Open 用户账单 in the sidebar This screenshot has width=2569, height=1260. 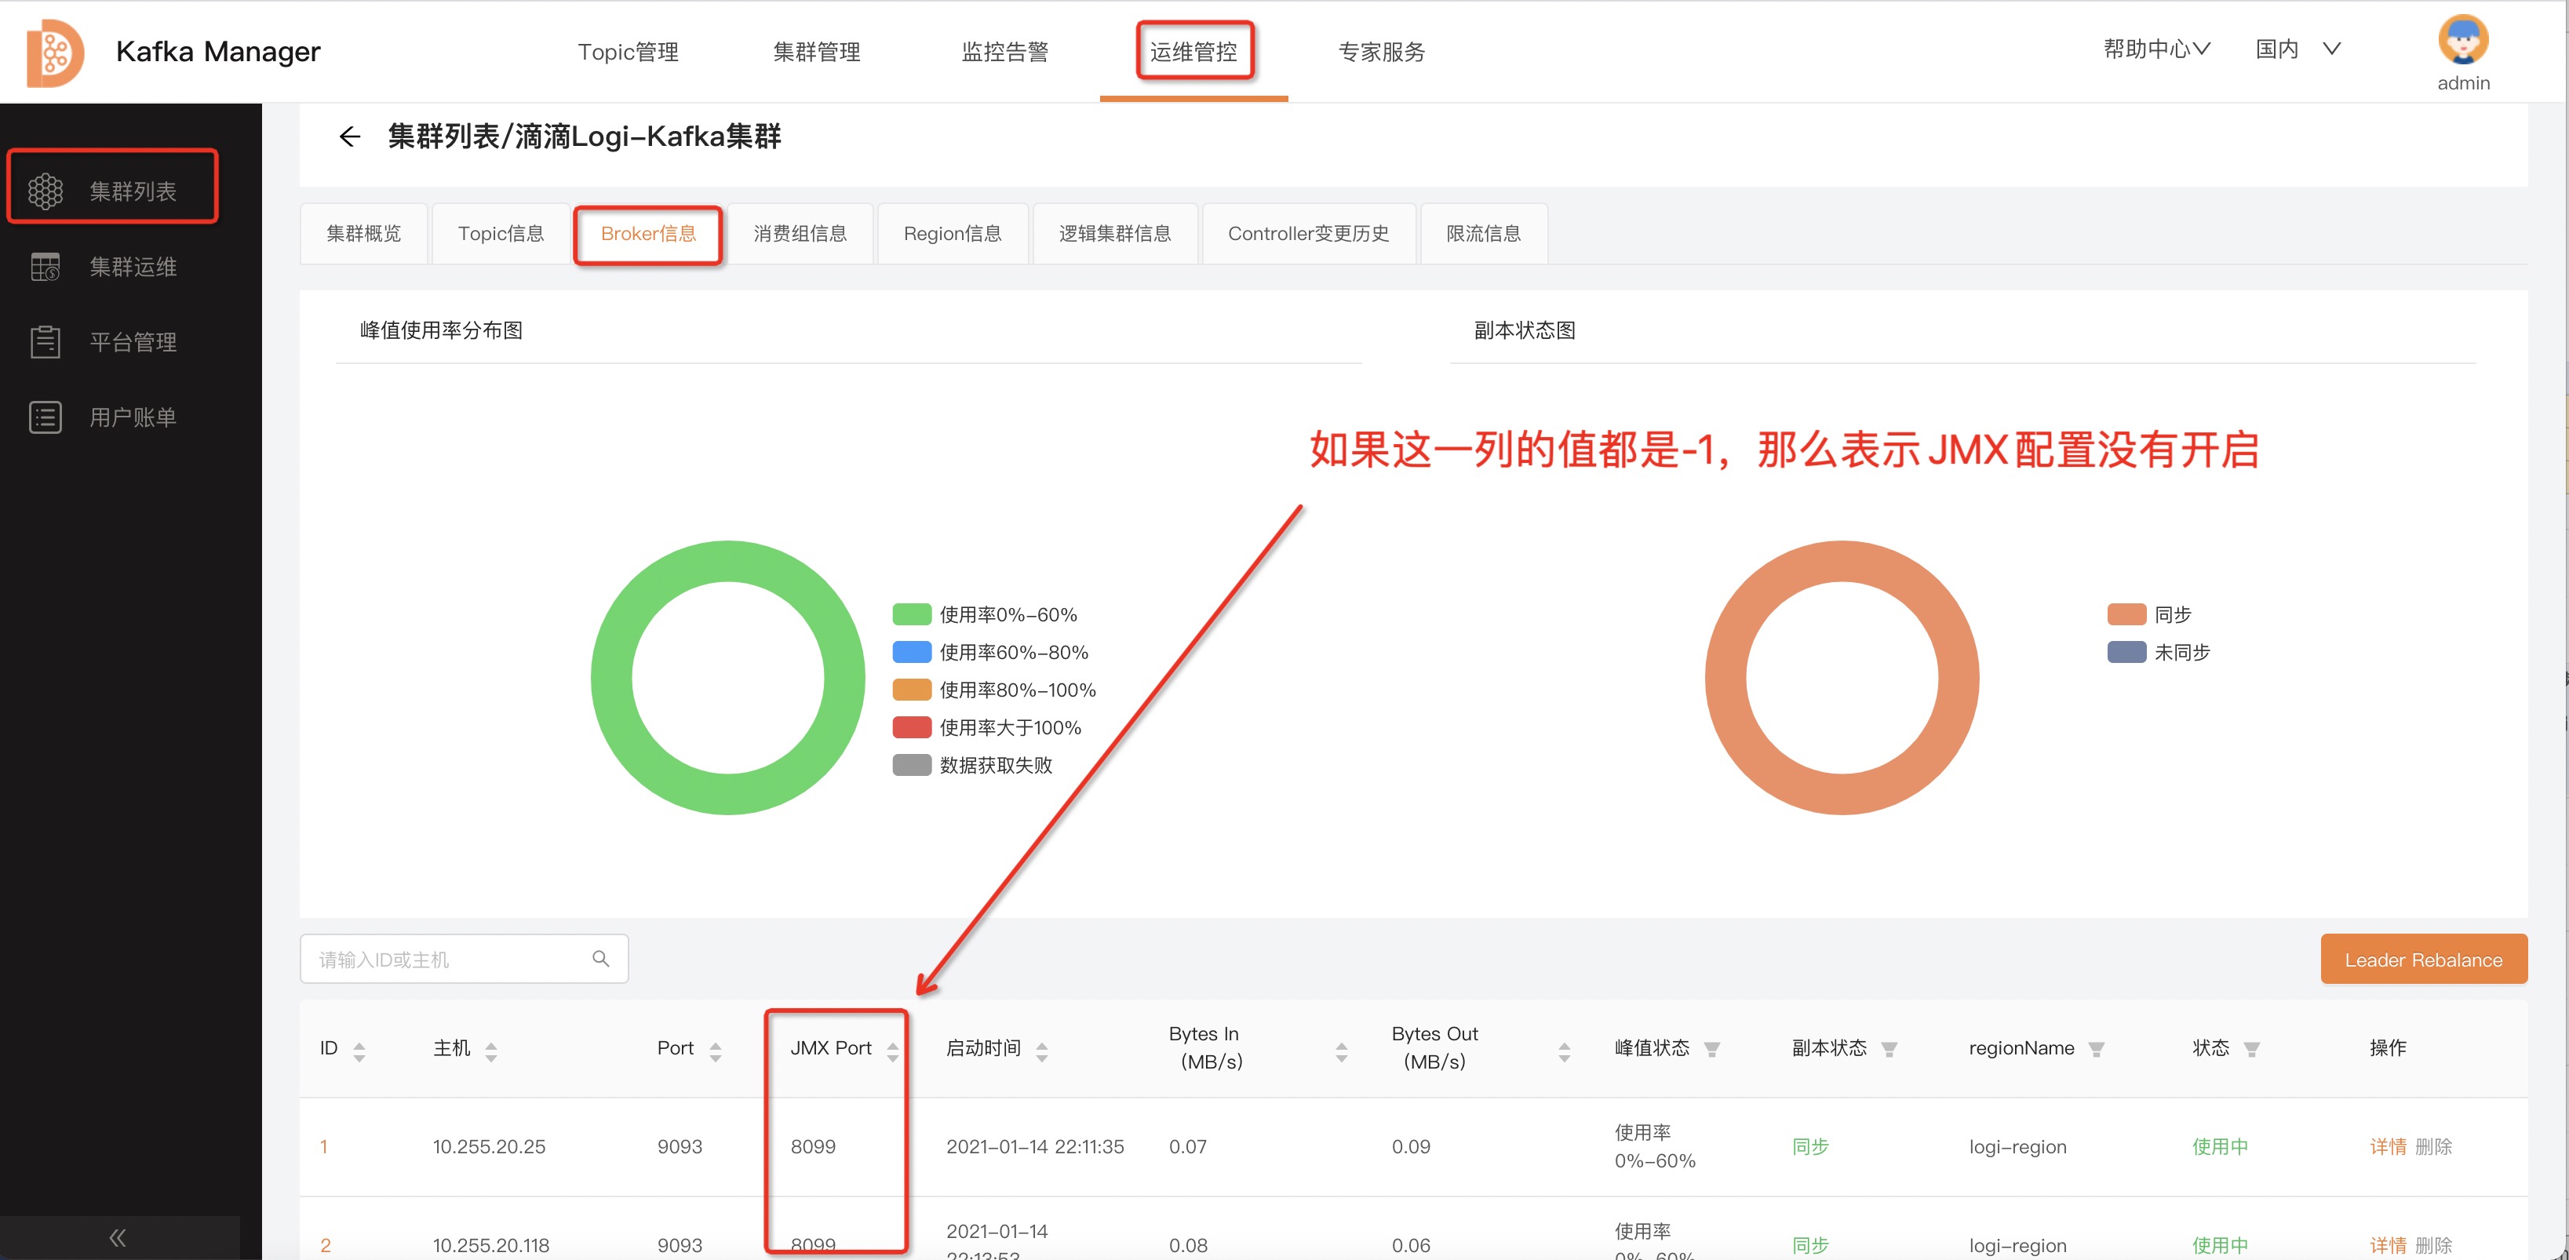click(132, 417)
